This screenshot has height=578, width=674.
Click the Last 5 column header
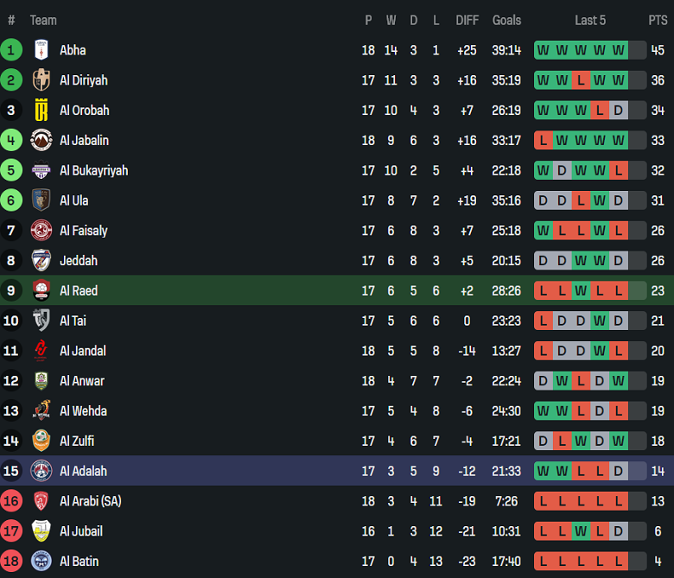590,20
